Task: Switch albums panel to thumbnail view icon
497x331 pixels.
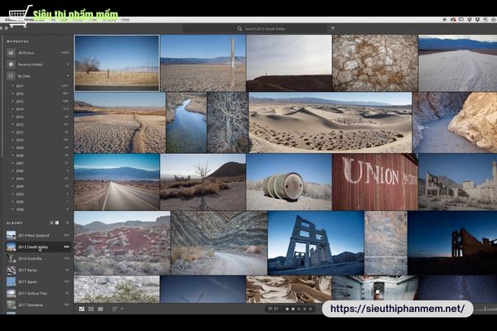Action: point(57,223)
